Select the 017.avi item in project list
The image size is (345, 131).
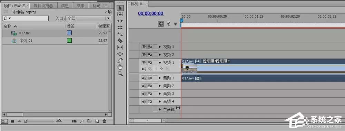point(55,33)
